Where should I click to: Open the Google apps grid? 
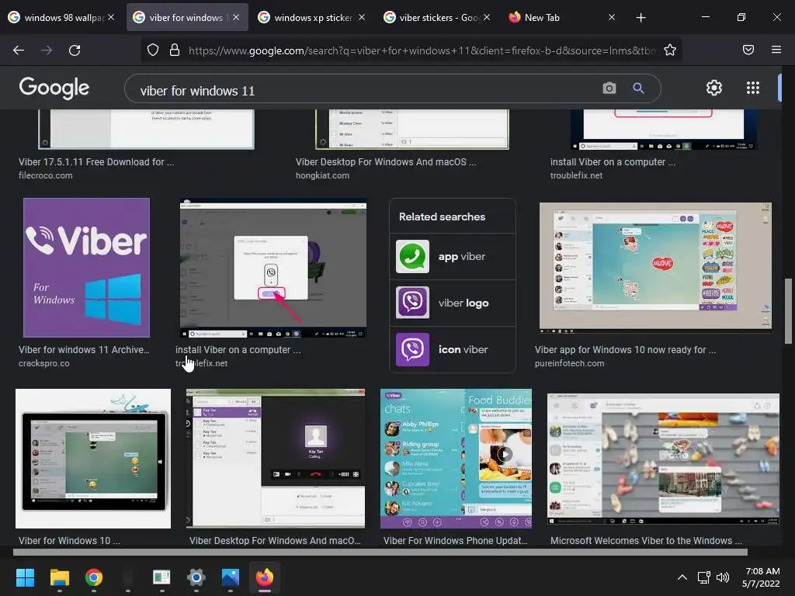point(753,88)
